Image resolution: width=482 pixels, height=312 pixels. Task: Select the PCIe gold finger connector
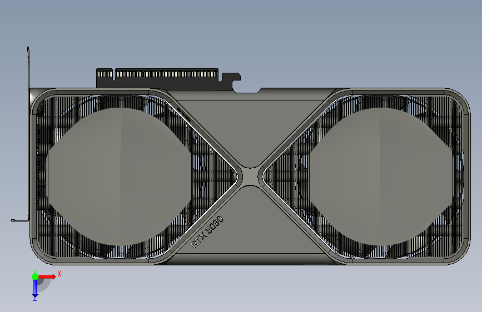[157, 74]
